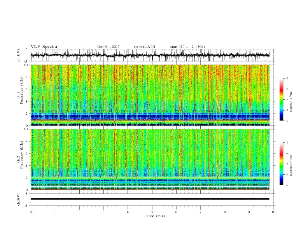
Task: Click the "0" tick on the time axis
Action: [31, 212]
